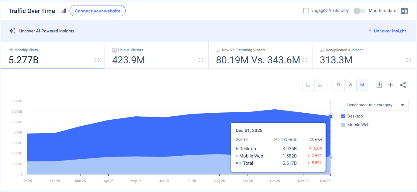Switch the chart to line view
Image resolution: width=417 pixels, height=192 pixels.
point(321,85)
